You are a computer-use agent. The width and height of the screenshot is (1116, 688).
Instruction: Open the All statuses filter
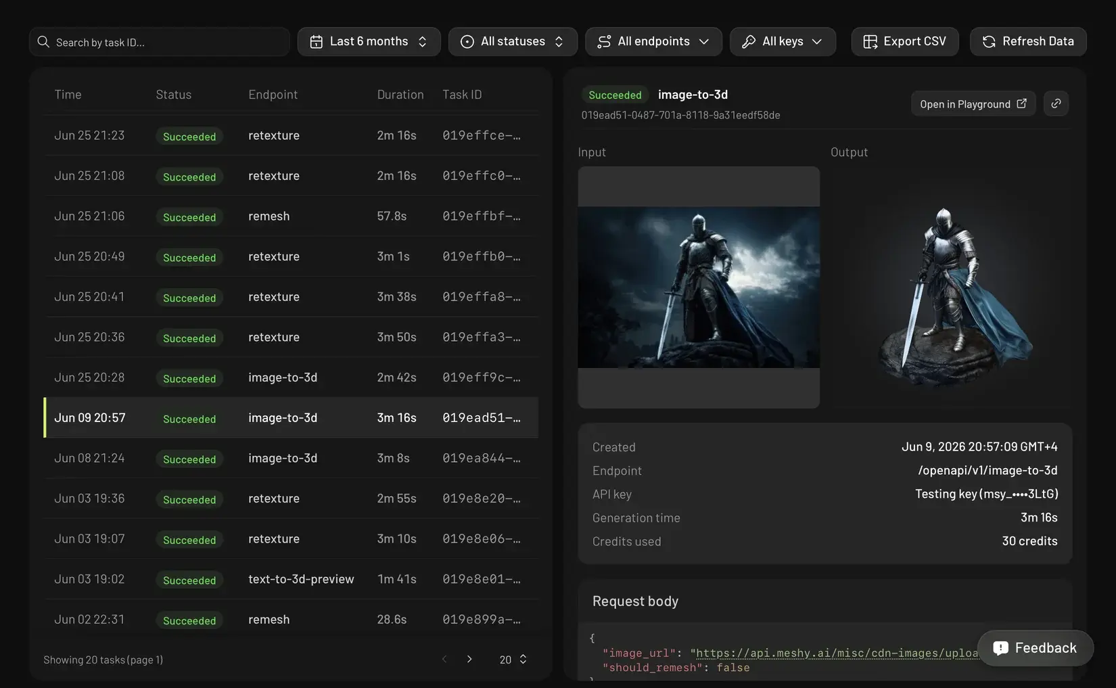click(x=513, y=41)
